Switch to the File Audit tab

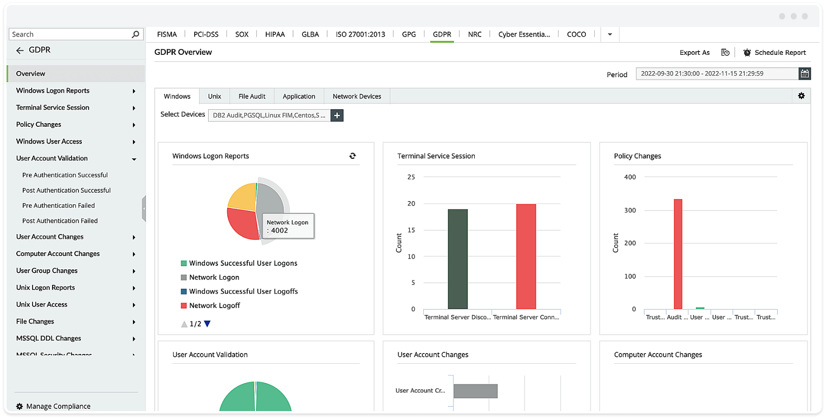tap(252, 96)
